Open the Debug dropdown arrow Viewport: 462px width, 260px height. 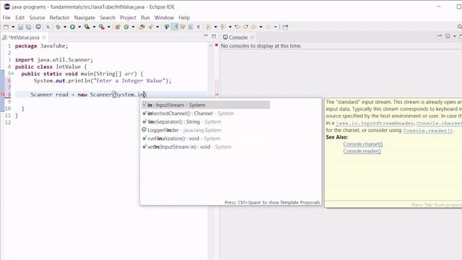coord(65,27)
